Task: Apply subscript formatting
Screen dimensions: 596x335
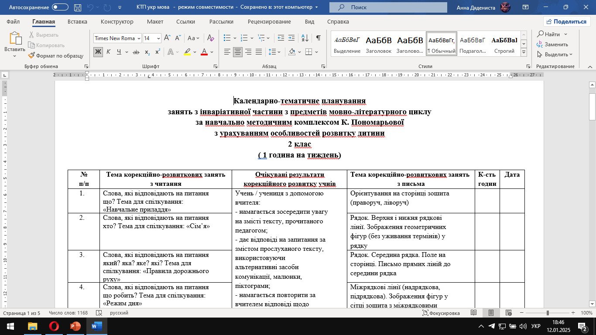Action: pyautogui.click(x=147, y=52)
